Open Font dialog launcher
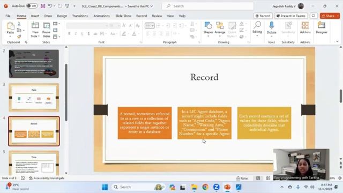Viewport: 343px width, 193px height. [141, 42]
